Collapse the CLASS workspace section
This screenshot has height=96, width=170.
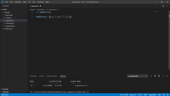[x=1, y=10]
